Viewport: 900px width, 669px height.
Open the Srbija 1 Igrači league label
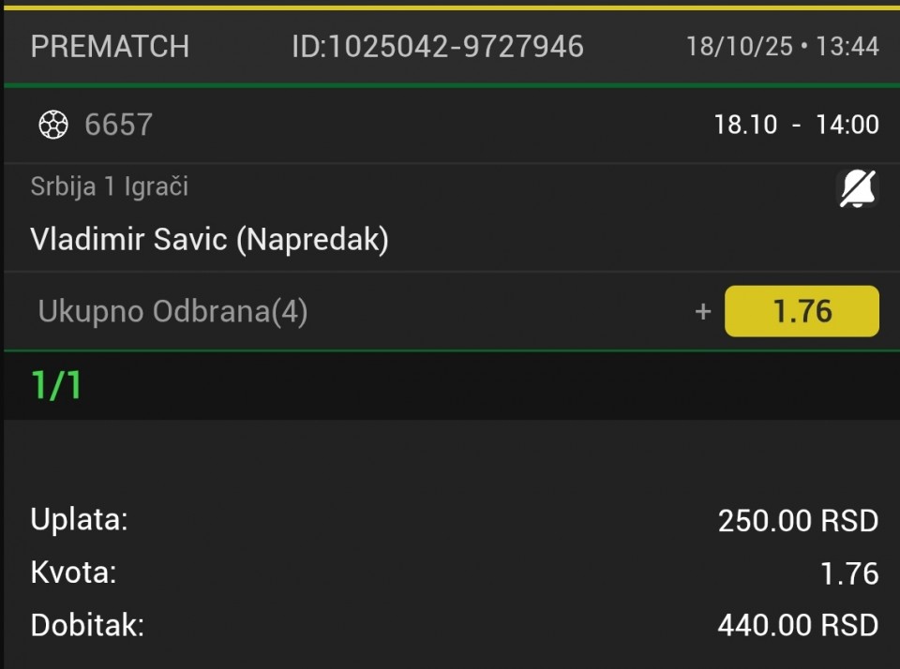coord(109,186)
